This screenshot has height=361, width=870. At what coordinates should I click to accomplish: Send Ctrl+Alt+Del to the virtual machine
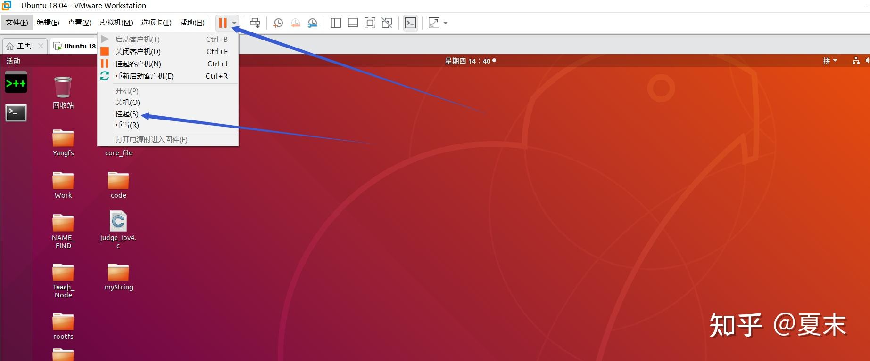coord(255,23)
